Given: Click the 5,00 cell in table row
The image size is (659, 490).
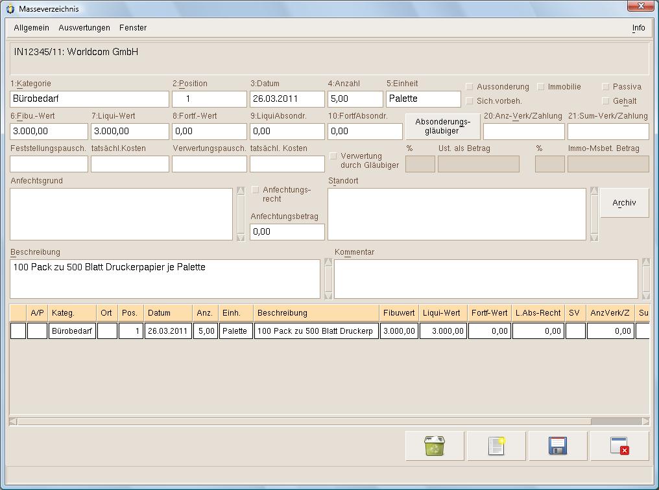Looking at the screenshot, I should tap(206, 331).
